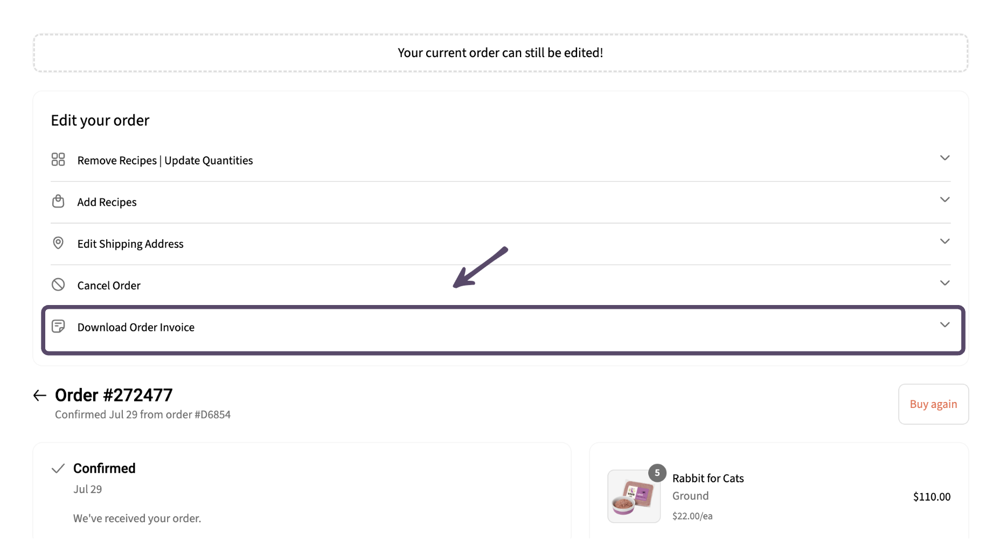999x554 pixels.
Task: Click the shopping bag icon for Add Recipes
Action: point(58,201)
